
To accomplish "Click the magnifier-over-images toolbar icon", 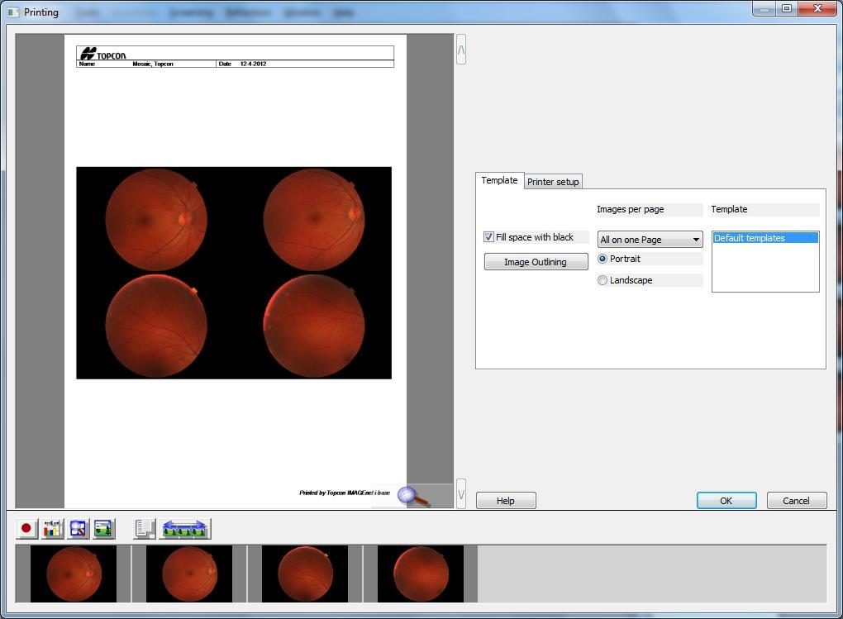I will (79, 529).
